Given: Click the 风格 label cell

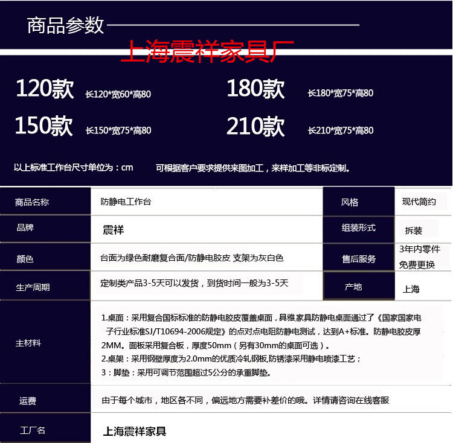Looking at the screenshot, I should tap(350, 202).
